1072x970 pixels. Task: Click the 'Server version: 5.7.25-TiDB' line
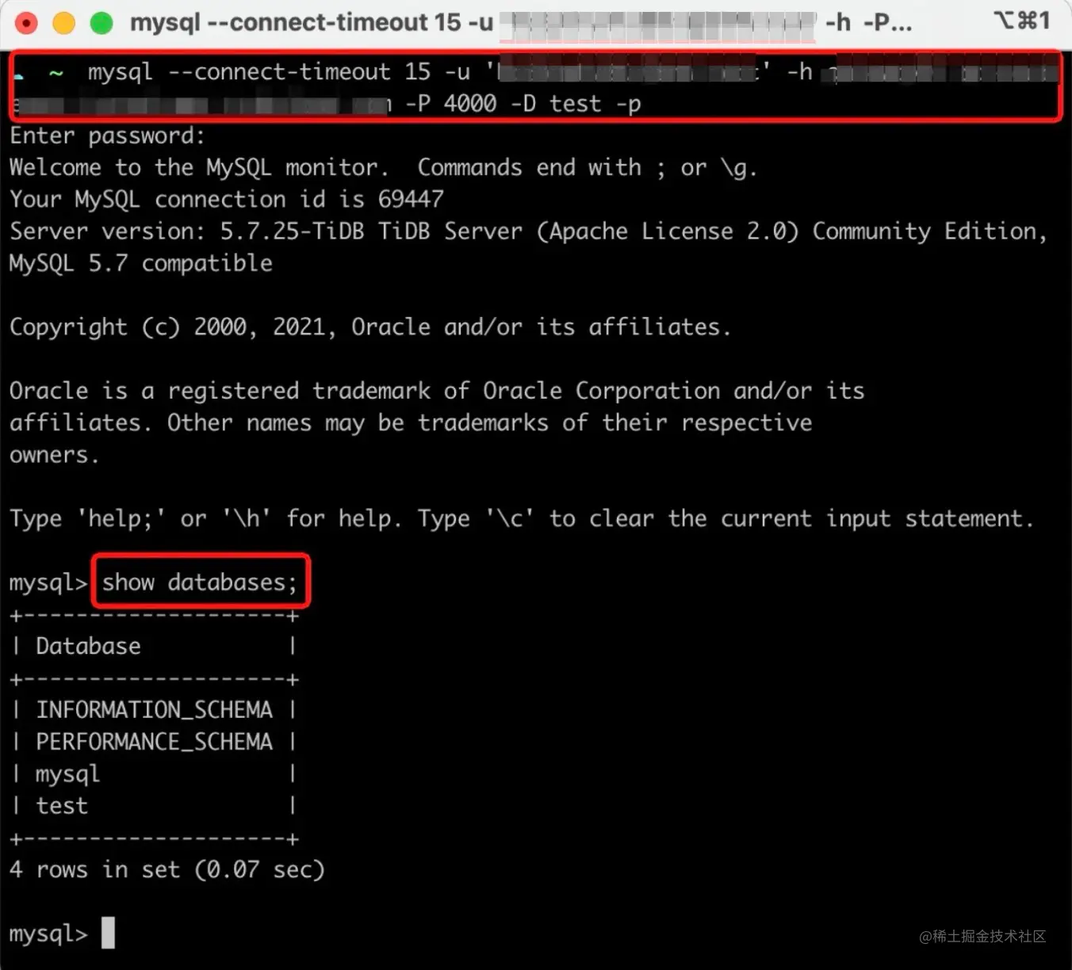pyautogui.click(x=528, y=231)
